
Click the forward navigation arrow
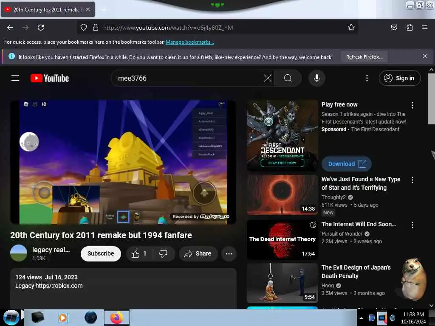pyautogui.click(x=25, y=28)
